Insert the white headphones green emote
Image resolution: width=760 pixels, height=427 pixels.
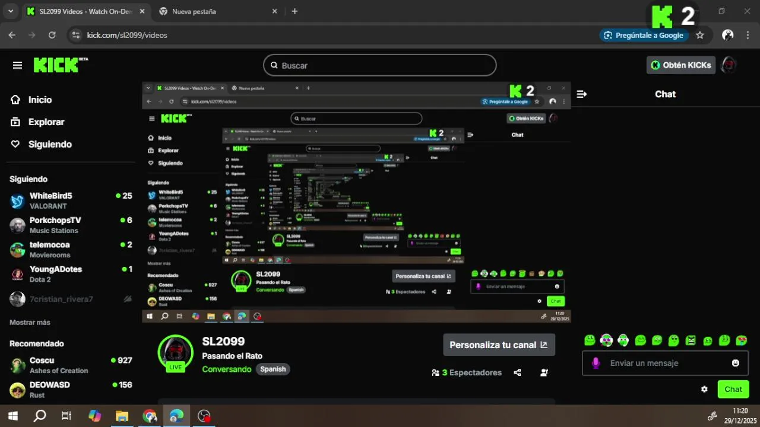tap(623, 340)
